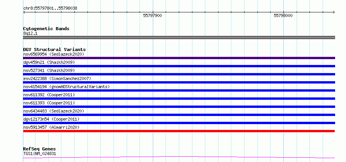The height and width of the screenshot is (162, 346).
Task: Open nsv5913457 (Almarri2020) variant label
Action: tap(51, 127)
